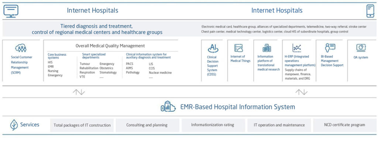
Task: Click the mobile phone icon
Action: click(370, 11)
